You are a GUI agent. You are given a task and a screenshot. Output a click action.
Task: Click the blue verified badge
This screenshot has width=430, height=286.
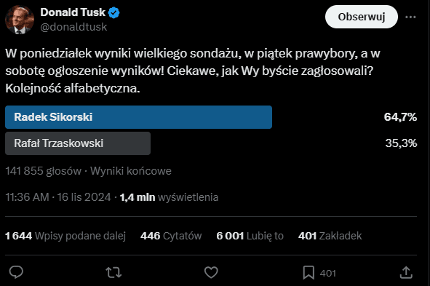pos(114,13)
